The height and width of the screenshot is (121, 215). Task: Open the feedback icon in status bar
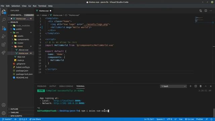pos(207,119)
